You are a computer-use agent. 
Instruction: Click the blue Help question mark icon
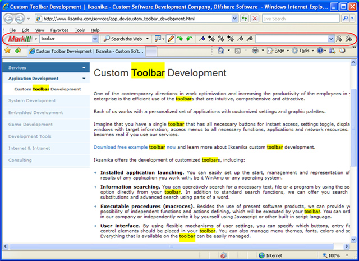click(x=320, y=51)
